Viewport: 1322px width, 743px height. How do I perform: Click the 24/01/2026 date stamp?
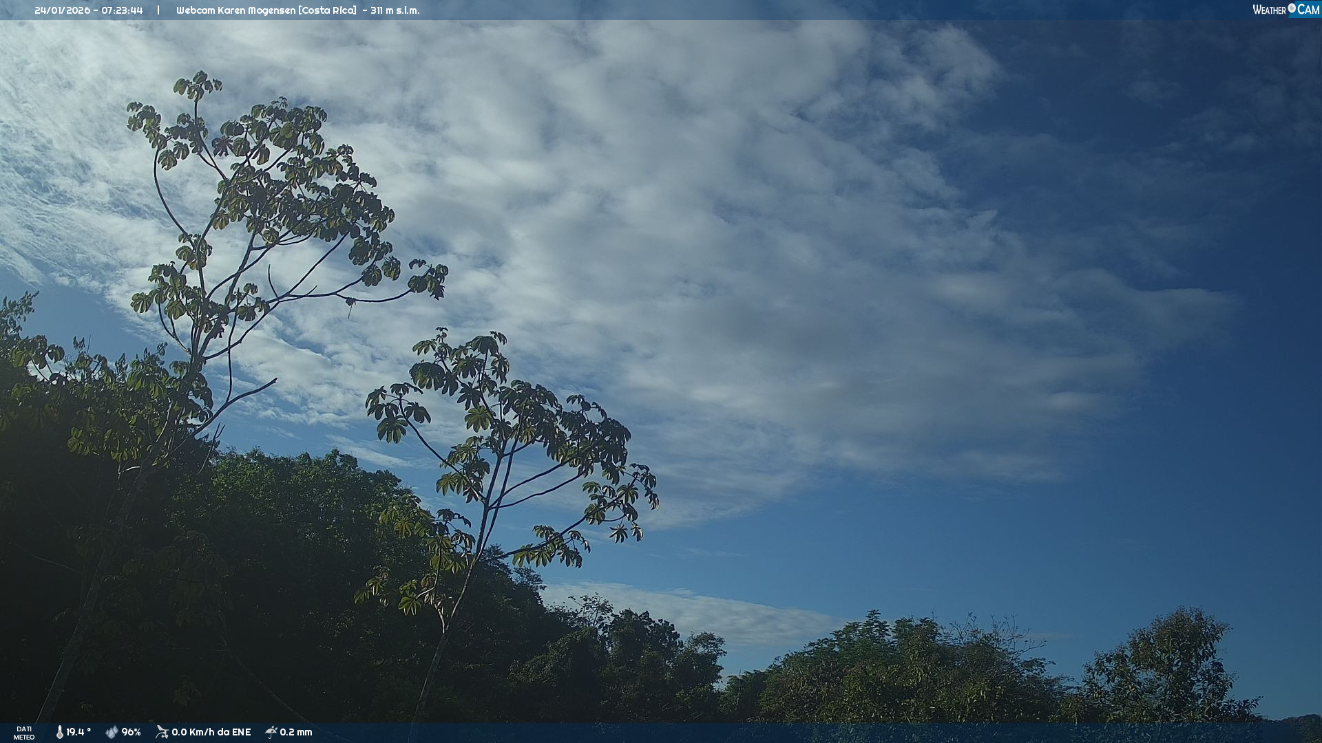pos(63,10)
